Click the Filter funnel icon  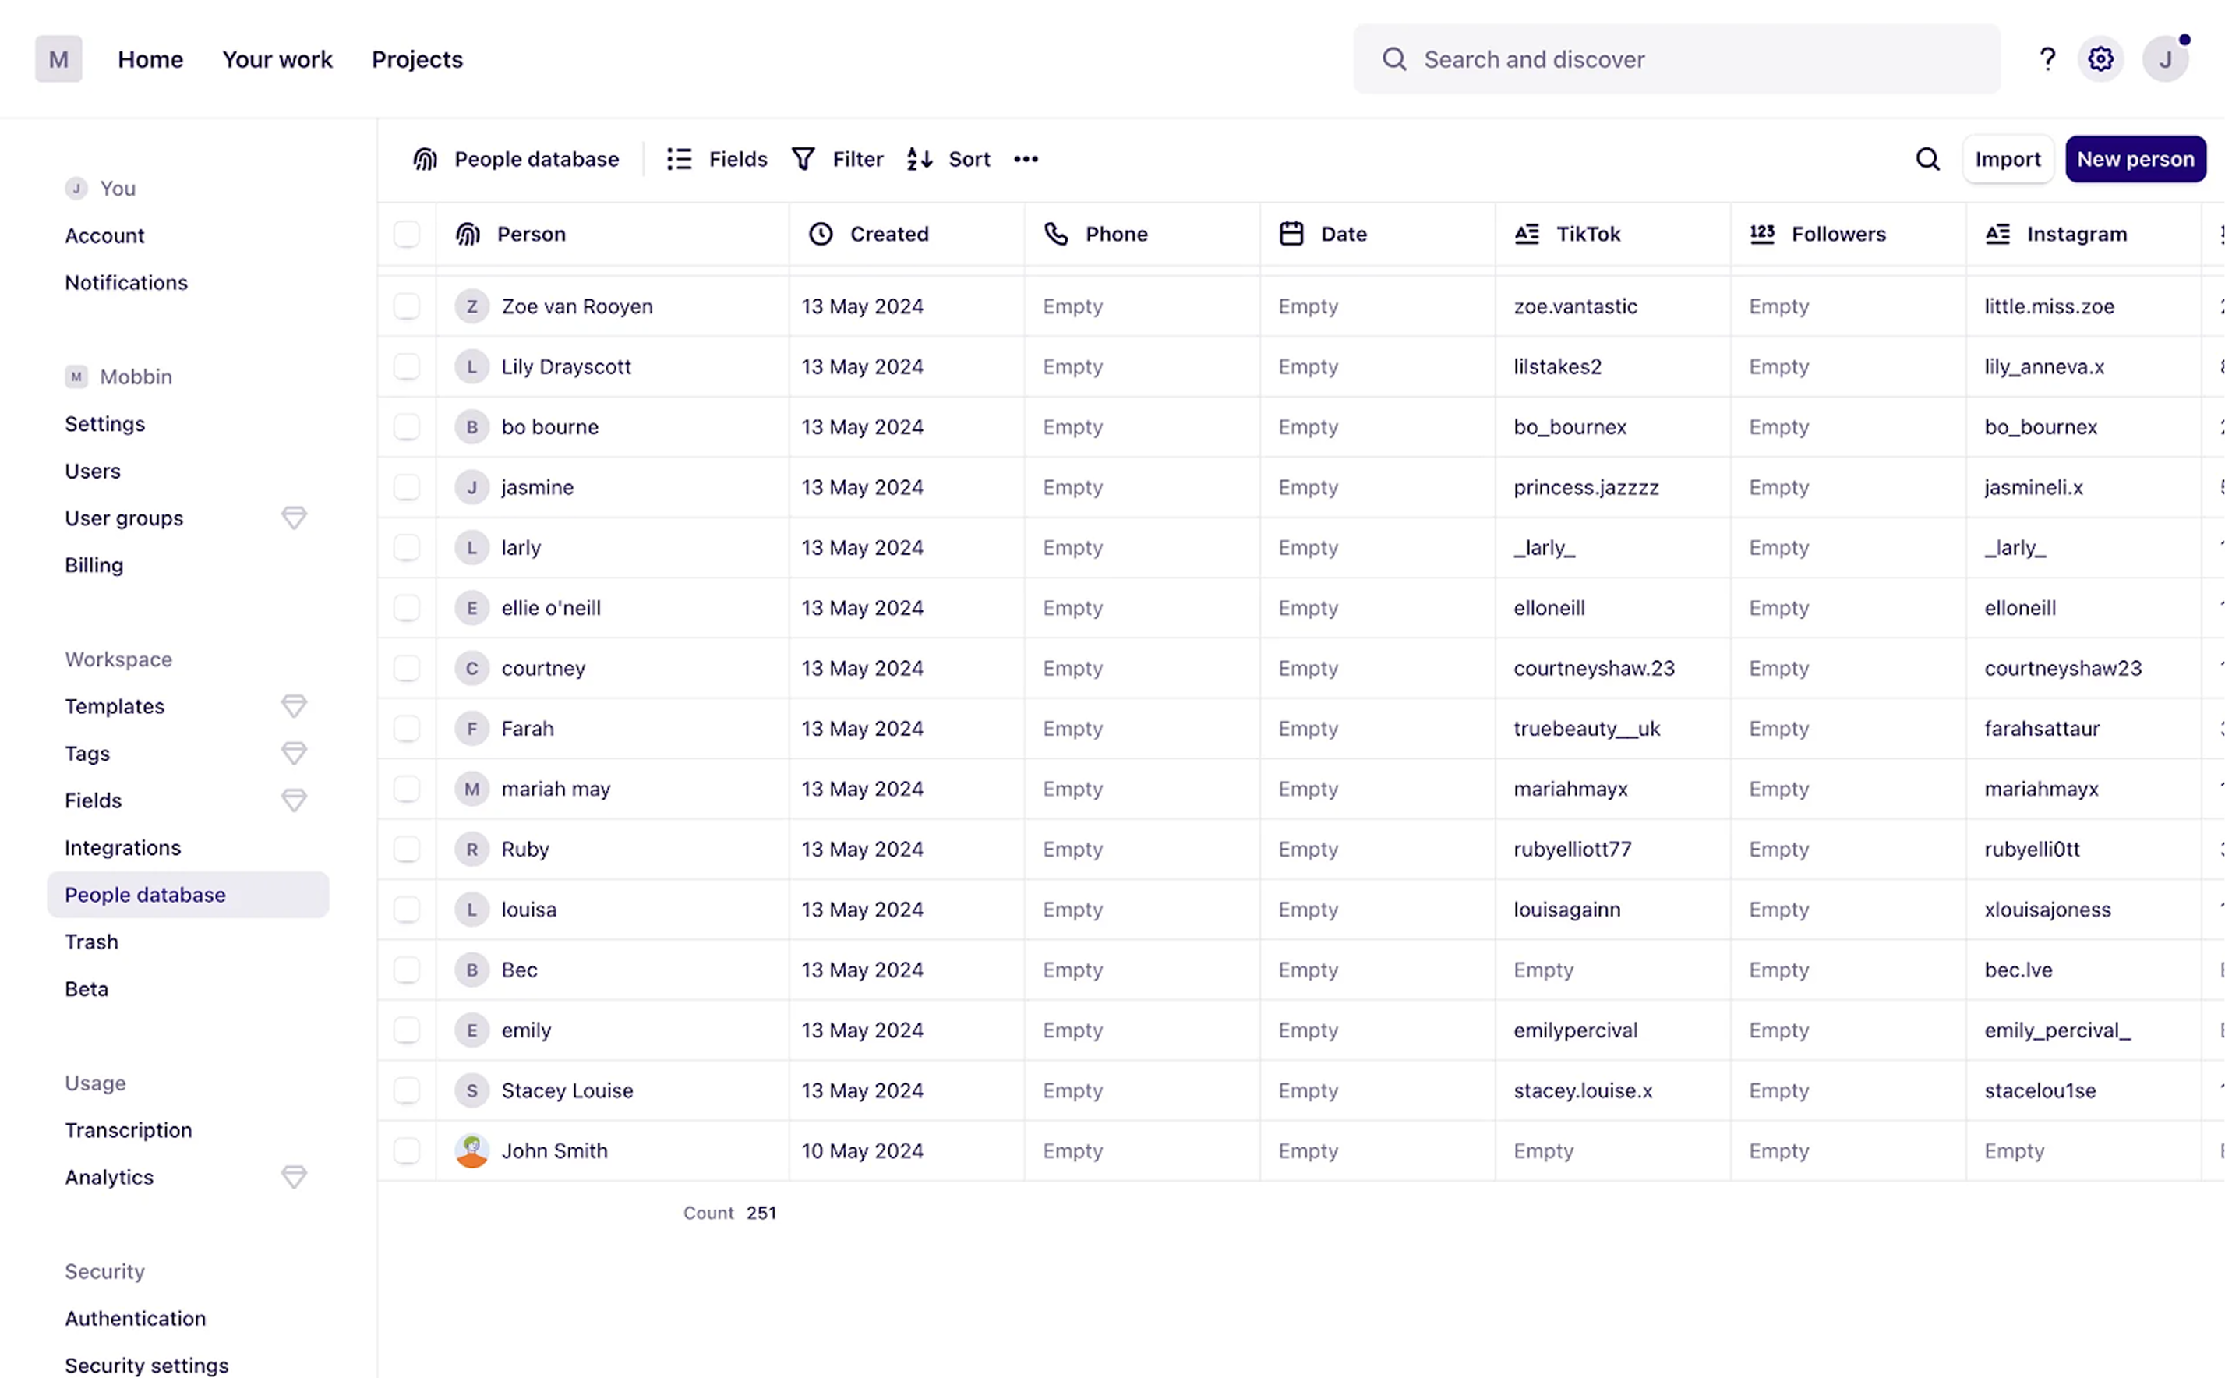[803, 160]
